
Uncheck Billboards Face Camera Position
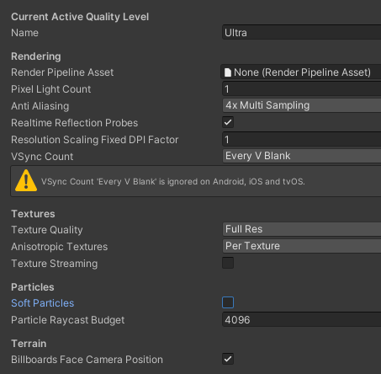click(228, 359)
